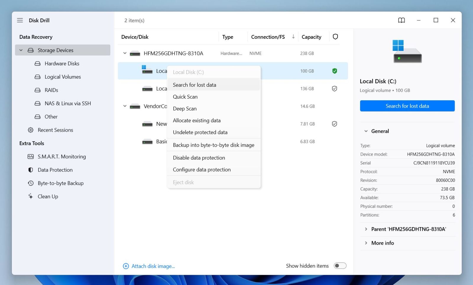
Task: Open the Disk Drill hamburger menu
Action: click(20, 20)
